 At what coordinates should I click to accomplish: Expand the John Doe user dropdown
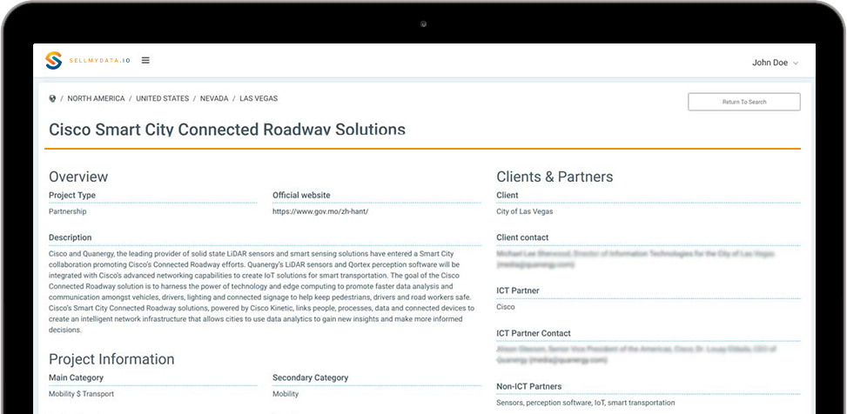(x=775, y=63)
